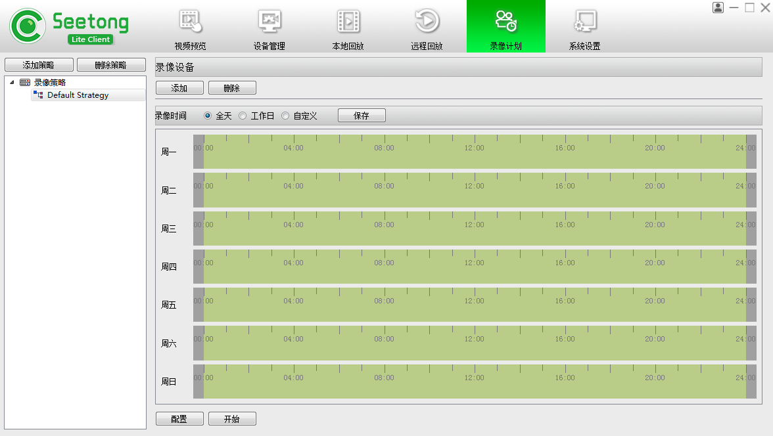Open the 本地回放 local playback panel
Image resolution: width=773 pixels, height=436 pixels.
348,27
